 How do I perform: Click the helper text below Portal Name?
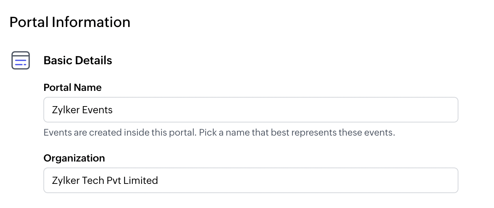[219, 133]
